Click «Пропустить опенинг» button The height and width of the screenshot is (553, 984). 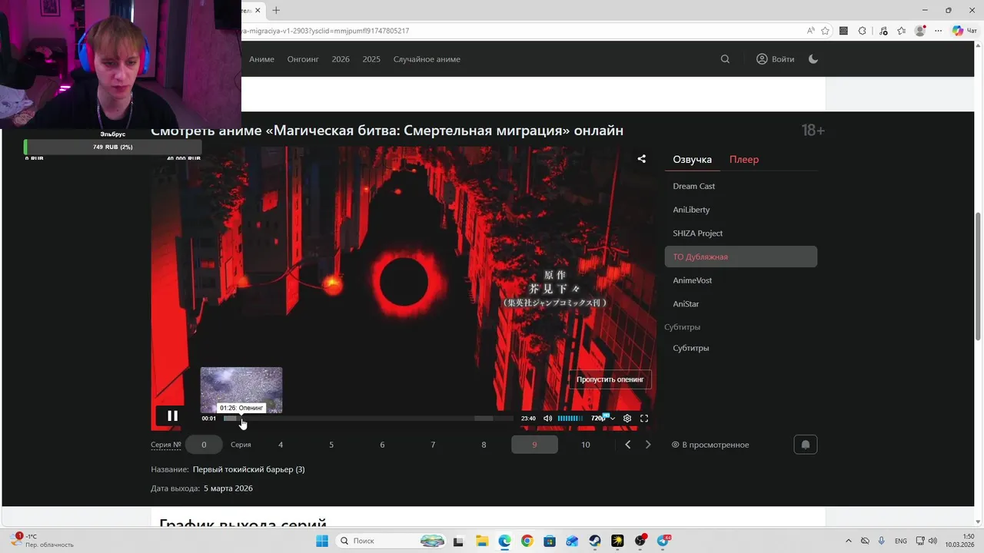pyautogui.click(x=610, y=379)
